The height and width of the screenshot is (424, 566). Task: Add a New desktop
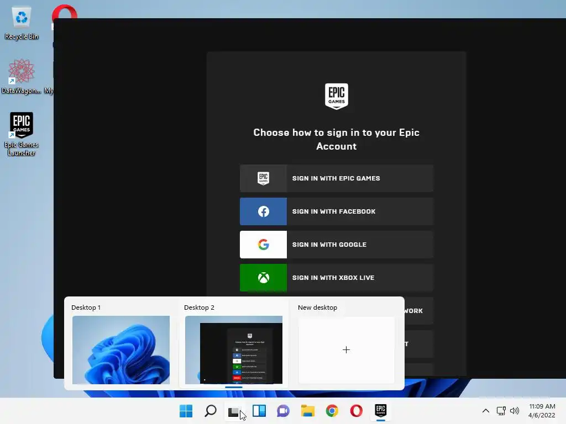coord(346,349)
